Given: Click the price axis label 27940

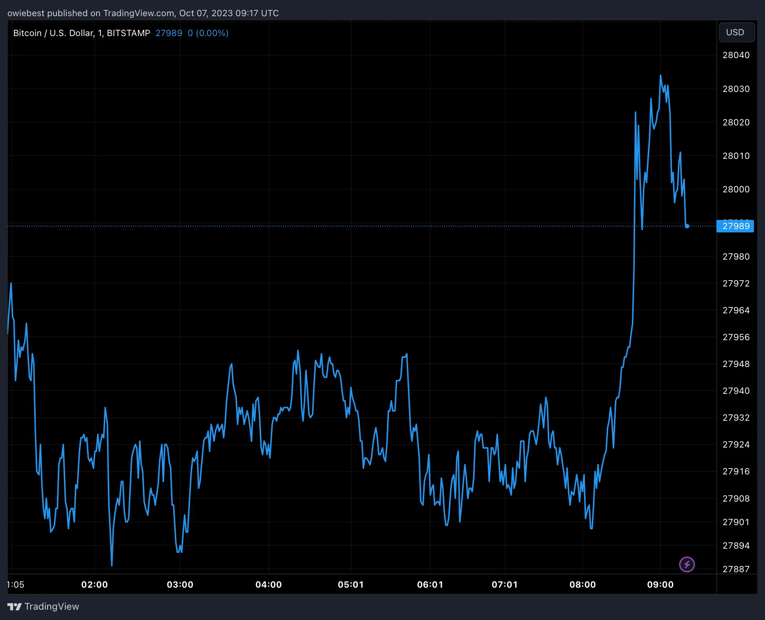Looking at the screenshot, I should [736, 391].
